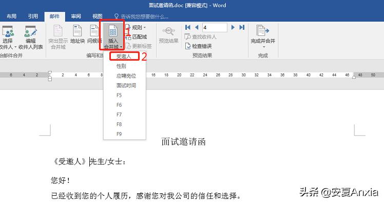Click the Tell Me search box
Screen dimensions: 384x203
pos(142,16)
